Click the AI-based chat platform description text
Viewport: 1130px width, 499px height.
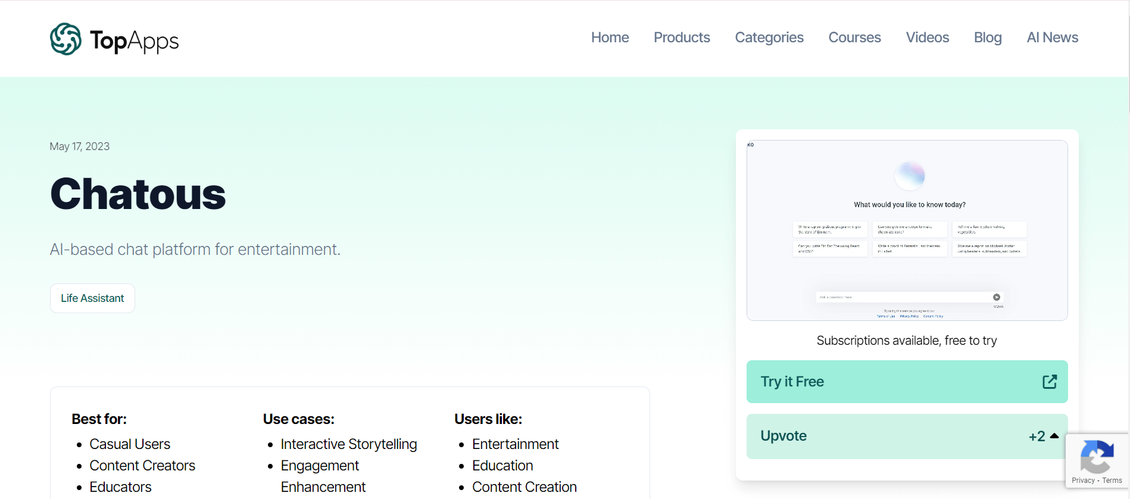(195, 249)
